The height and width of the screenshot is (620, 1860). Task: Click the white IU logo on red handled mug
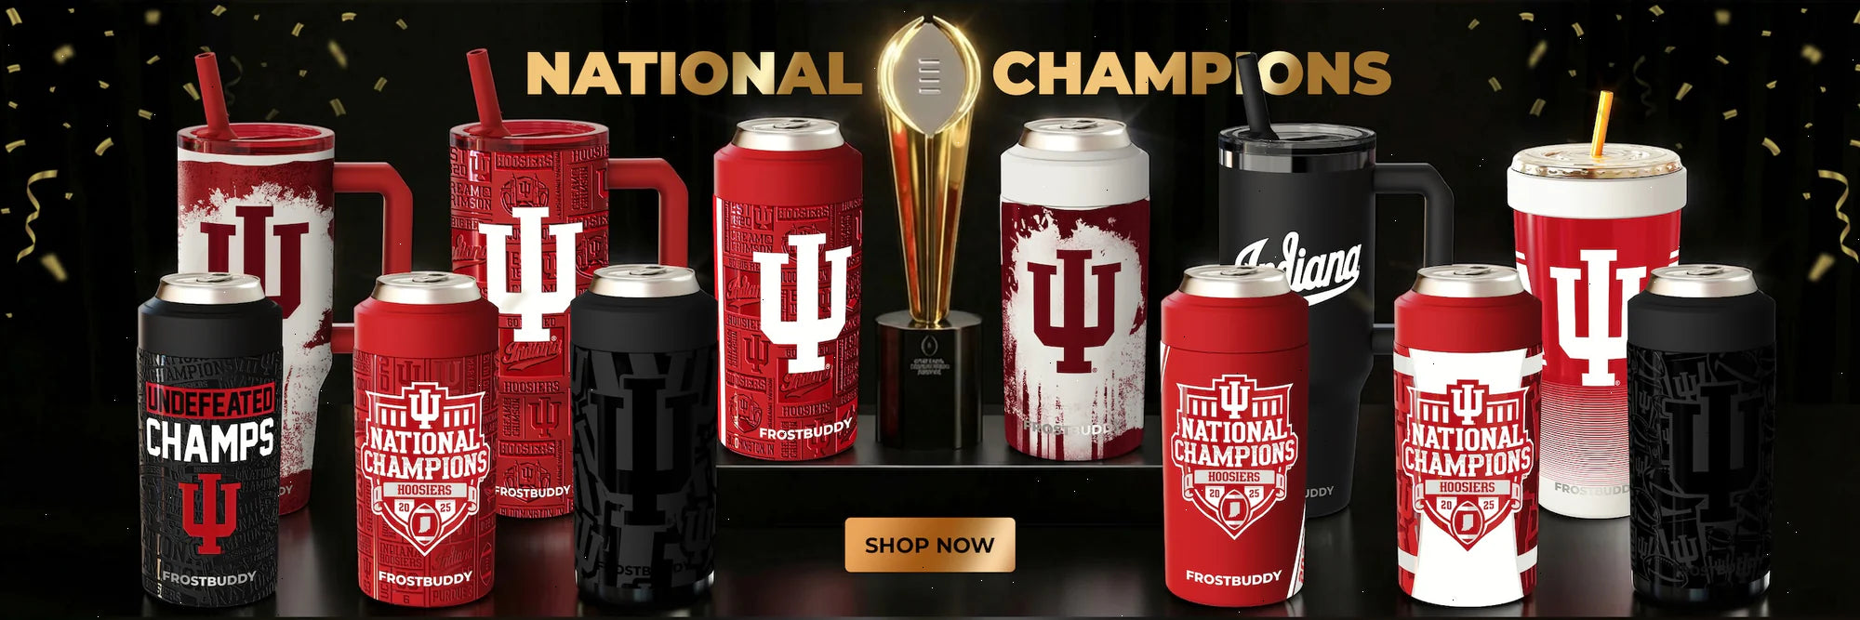point(531,274)
